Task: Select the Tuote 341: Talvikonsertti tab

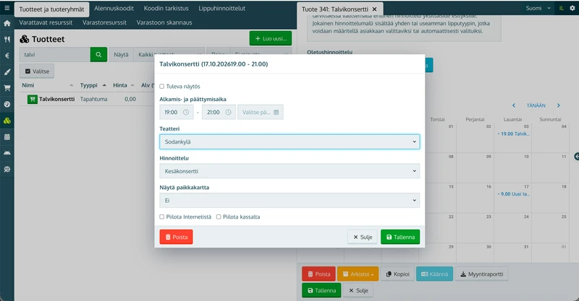Action: [x=335, y=9]
